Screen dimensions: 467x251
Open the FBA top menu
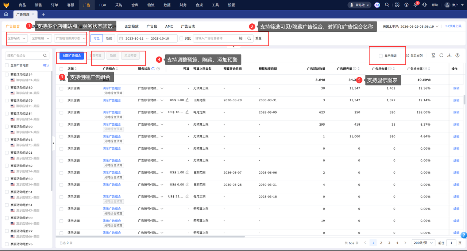coord(103,5)
